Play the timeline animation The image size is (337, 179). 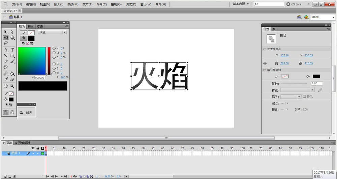click(x=56, y=176)
